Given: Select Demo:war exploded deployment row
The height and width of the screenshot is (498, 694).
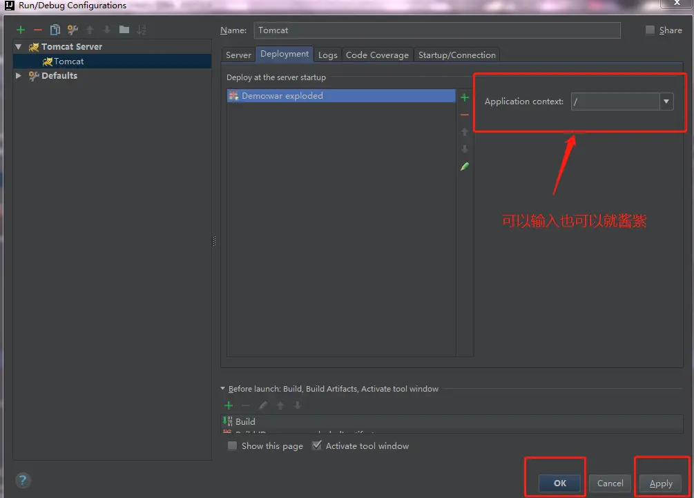Looking at the screenshot, I should coord(341,95).
